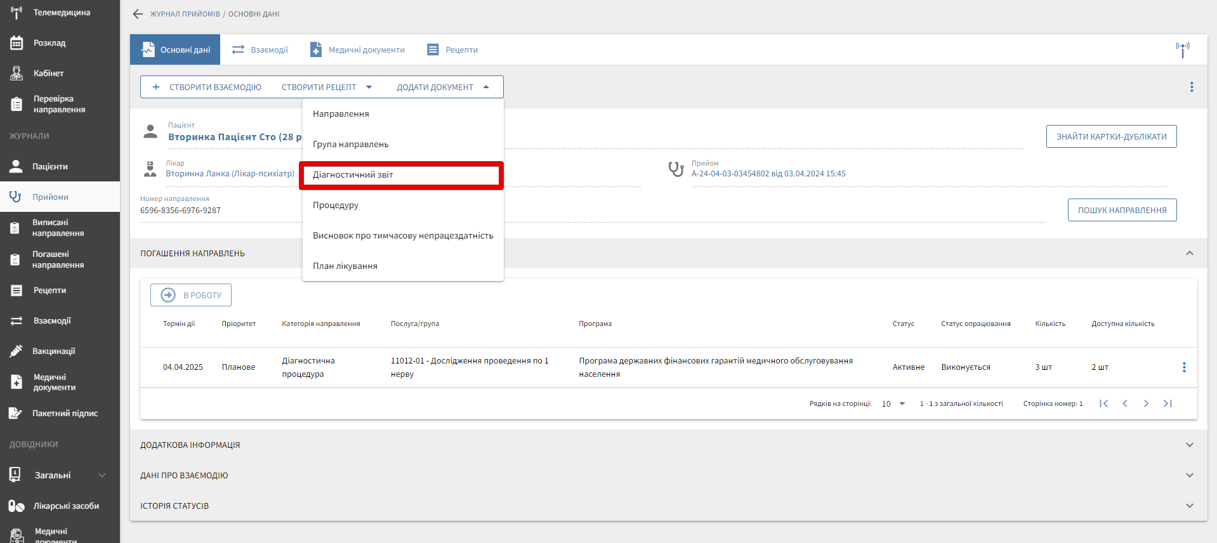This screenshot has width=1217, height=543.
Task: Expand the Історія статусів section
Action: [x=1189, y=506]
